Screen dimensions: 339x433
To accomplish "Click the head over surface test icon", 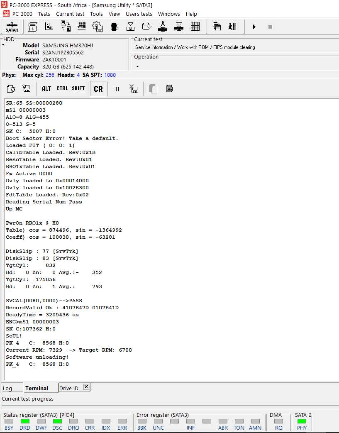I will pyautogui.click(x=179, y=27).
